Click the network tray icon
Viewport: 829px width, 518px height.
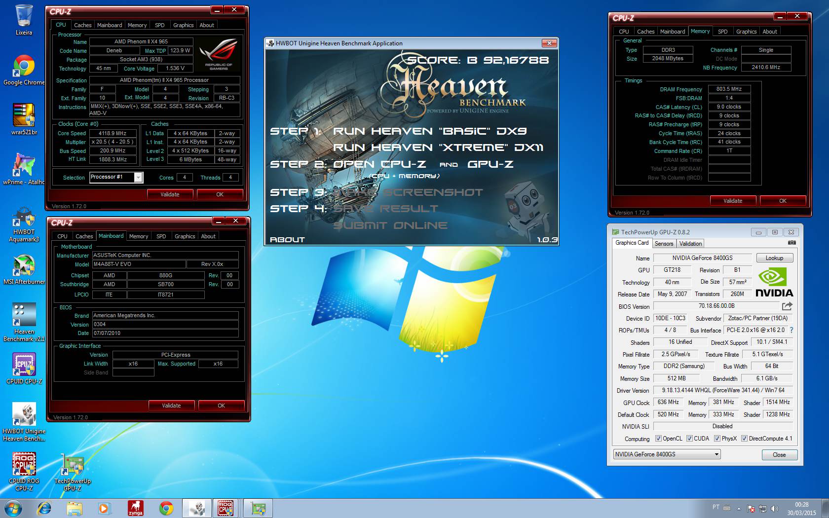click(762, 509)
